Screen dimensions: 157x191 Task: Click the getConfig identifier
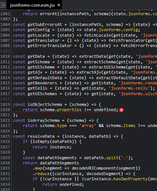[x=39, y=30]
